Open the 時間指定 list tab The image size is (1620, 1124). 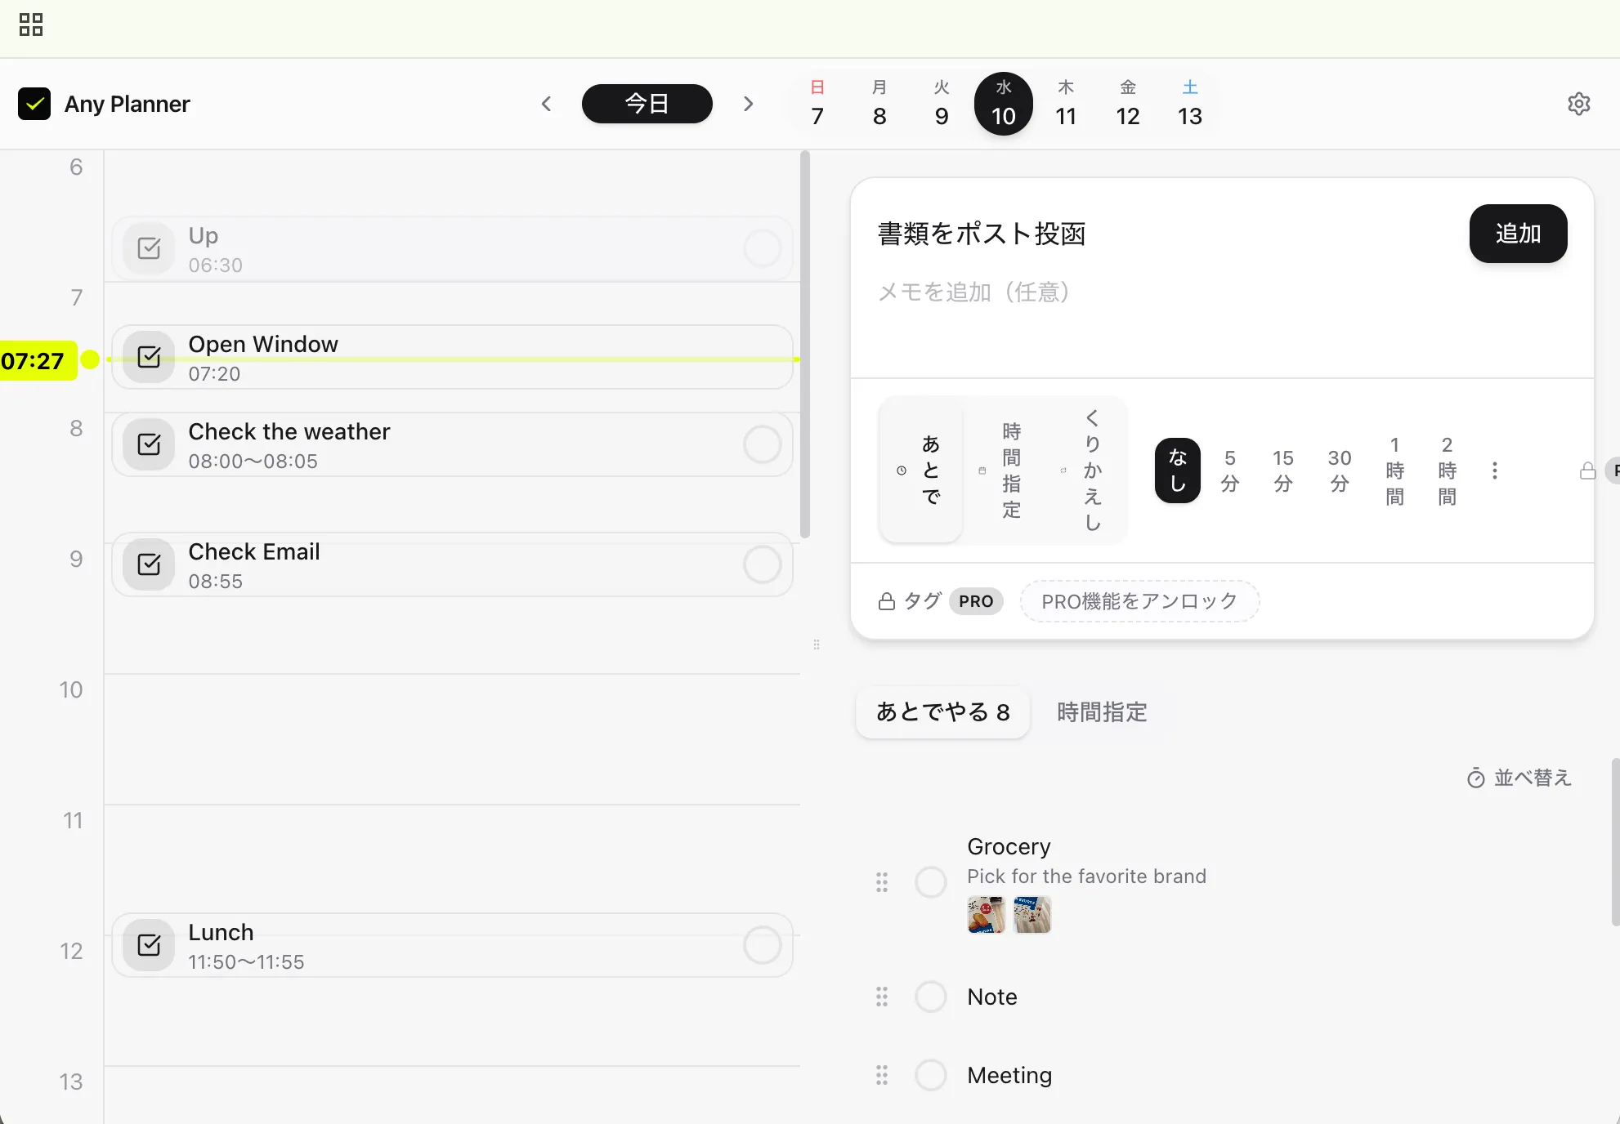click(1102, 712)
